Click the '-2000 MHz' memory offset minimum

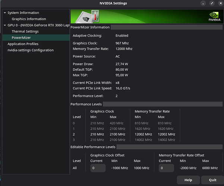[x=188, y=168]
